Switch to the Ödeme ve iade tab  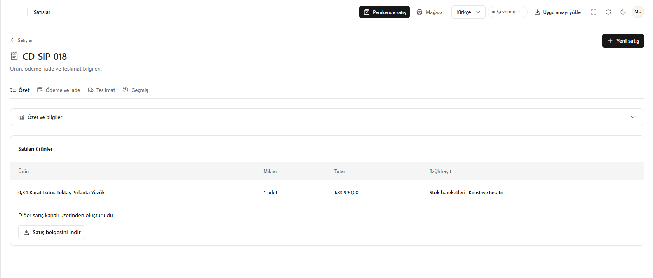tap(59, 90)
